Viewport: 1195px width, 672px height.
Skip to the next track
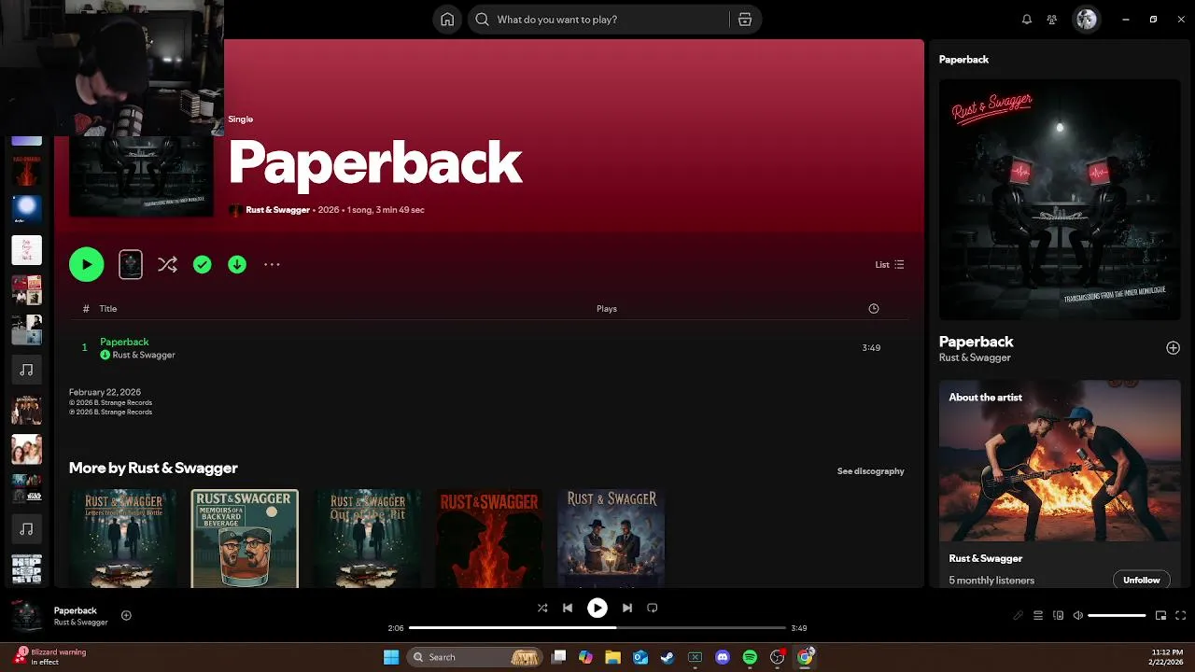click(627, 608)
